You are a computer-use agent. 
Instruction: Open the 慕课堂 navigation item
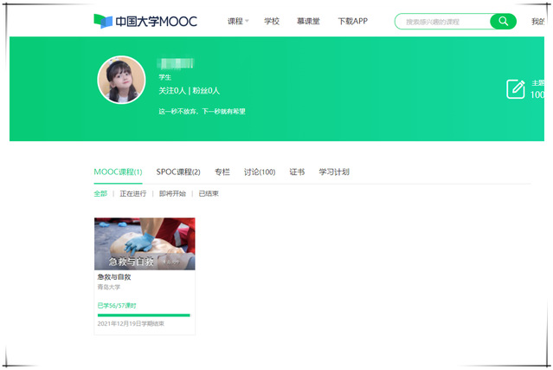coord(308,21)
